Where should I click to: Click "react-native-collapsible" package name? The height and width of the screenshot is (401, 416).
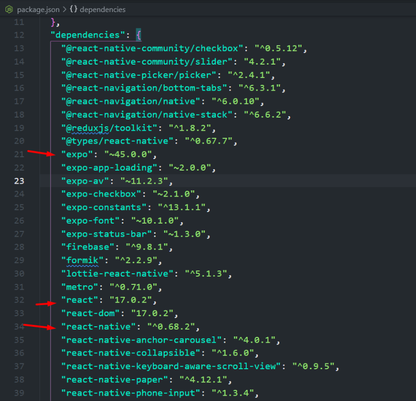click(131, 353)
